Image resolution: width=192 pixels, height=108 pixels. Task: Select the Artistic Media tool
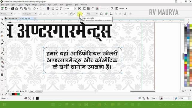2,32
